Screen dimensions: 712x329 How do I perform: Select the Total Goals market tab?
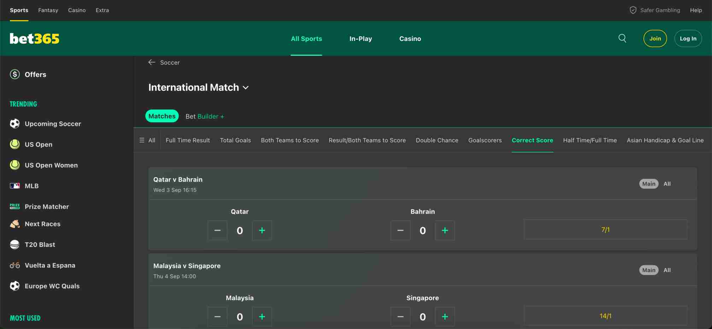click(x=235, y=140)
